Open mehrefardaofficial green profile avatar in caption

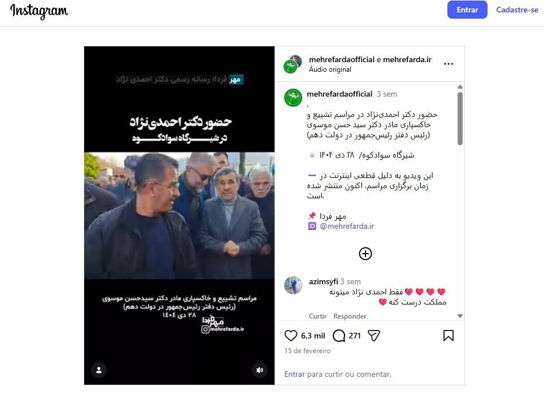(293, 98)
